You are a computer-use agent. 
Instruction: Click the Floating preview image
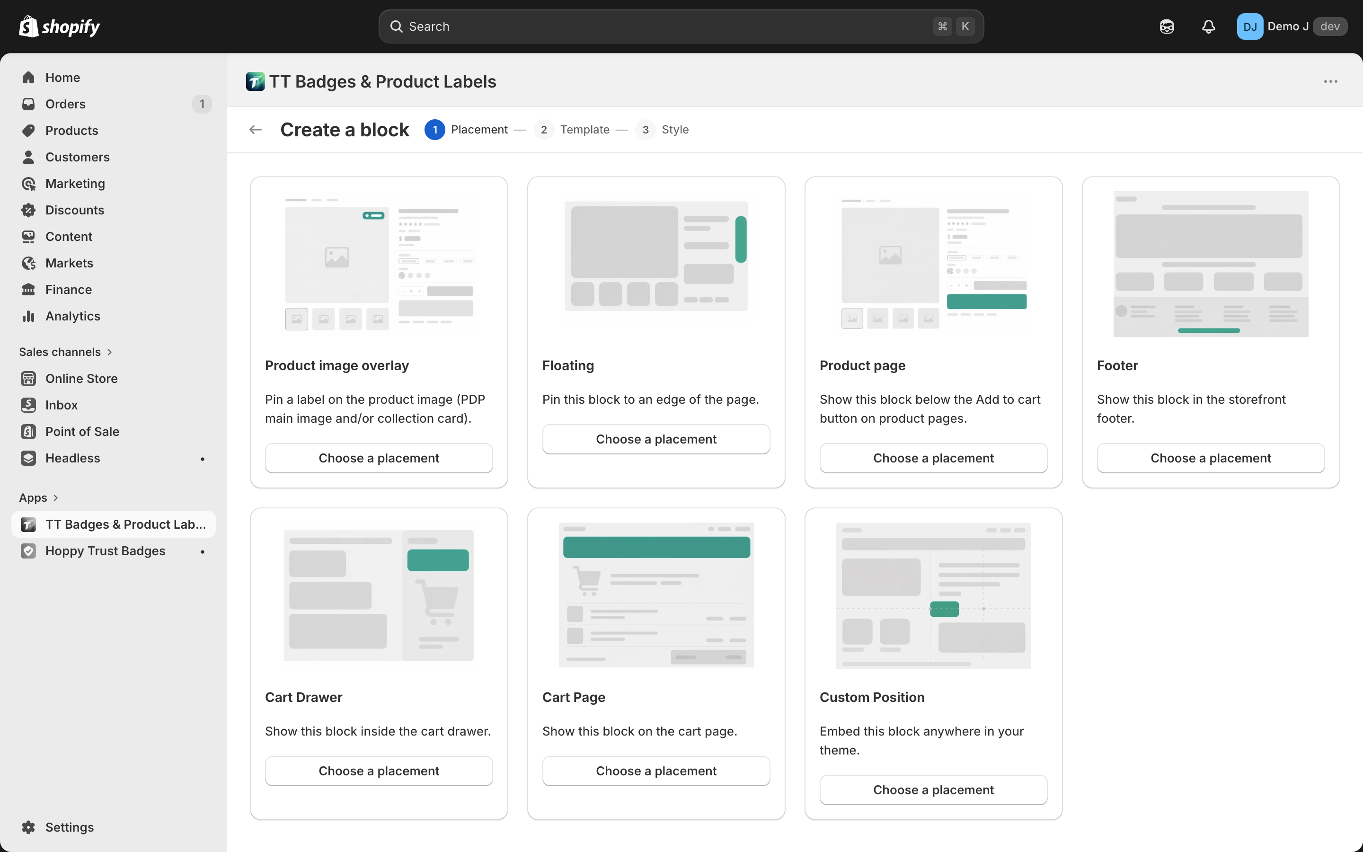coord(656,256)
